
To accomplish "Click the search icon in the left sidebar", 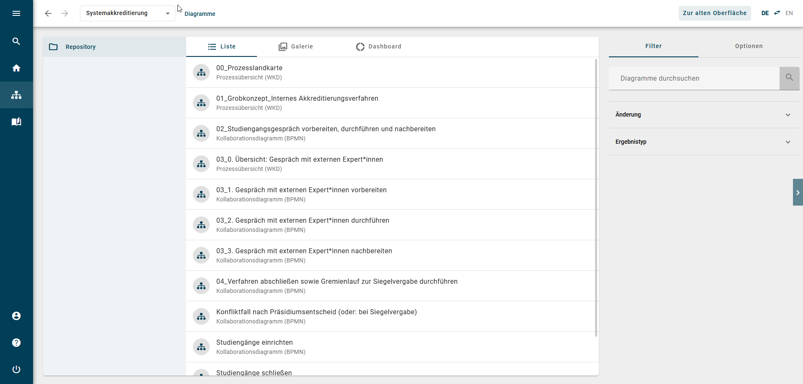I will click(x=16, y=41).
